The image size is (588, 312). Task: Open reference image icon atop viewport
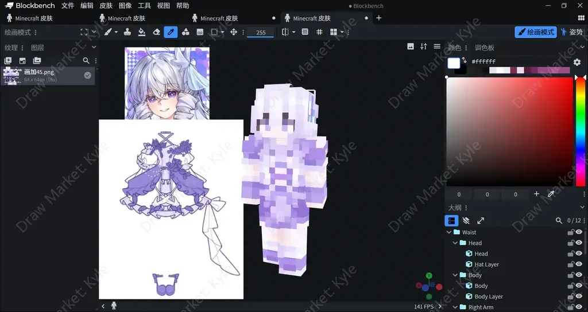[411, 46]
